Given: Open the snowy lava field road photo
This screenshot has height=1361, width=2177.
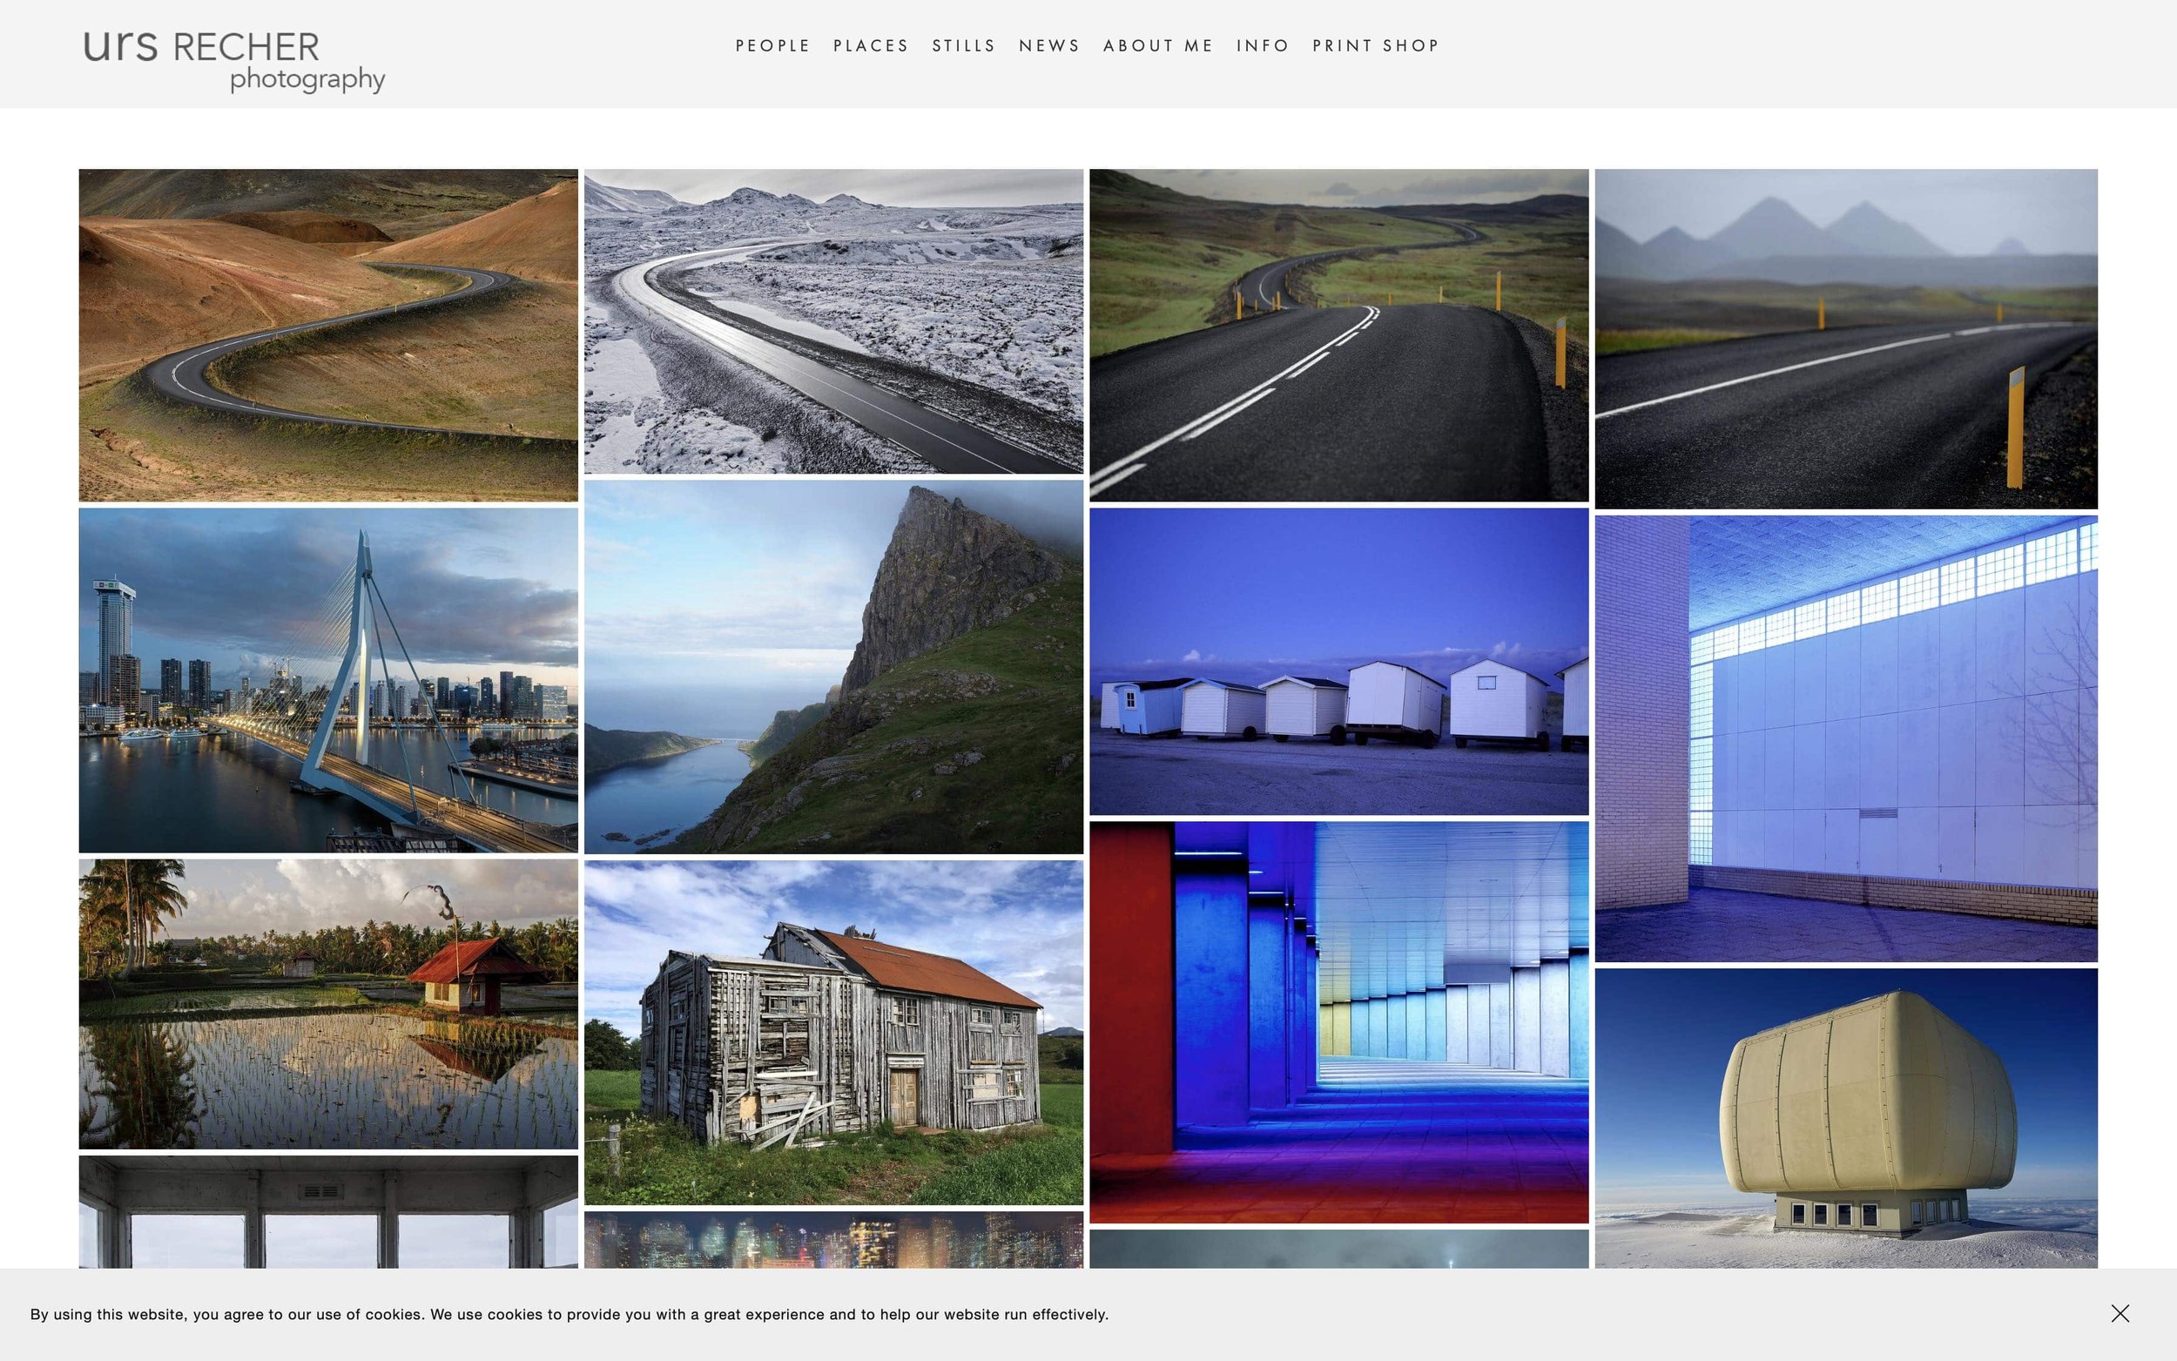Looking at the screenshot, I should [x=833, y=321].
